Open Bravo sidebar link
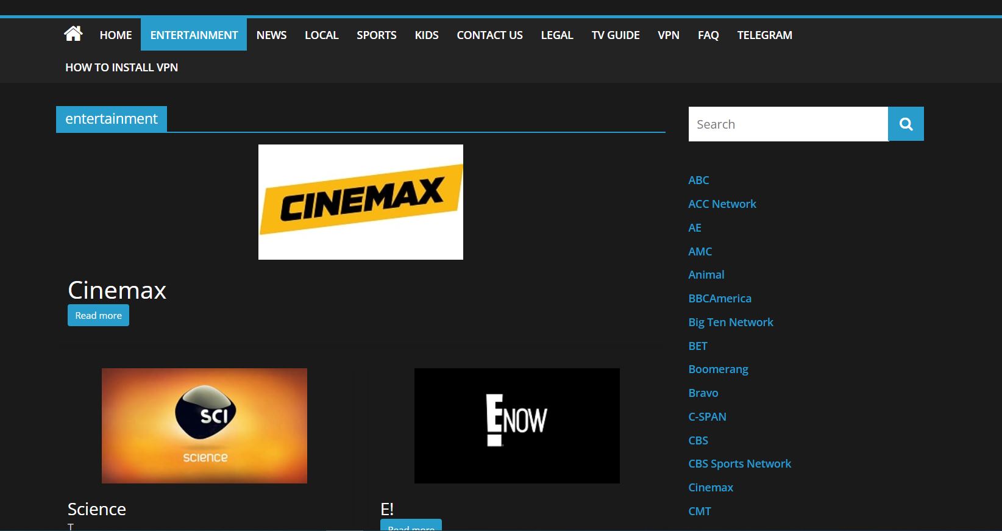The width and height of the screenshot is (1002, 531). (x=703, y=393)
